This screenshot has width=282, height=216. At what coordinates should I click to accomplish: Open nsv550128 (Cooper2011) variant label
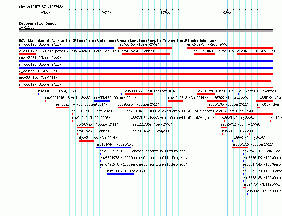click(40, 64)
